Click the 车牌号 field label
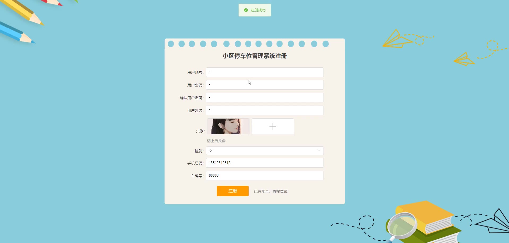 (197, 176)
